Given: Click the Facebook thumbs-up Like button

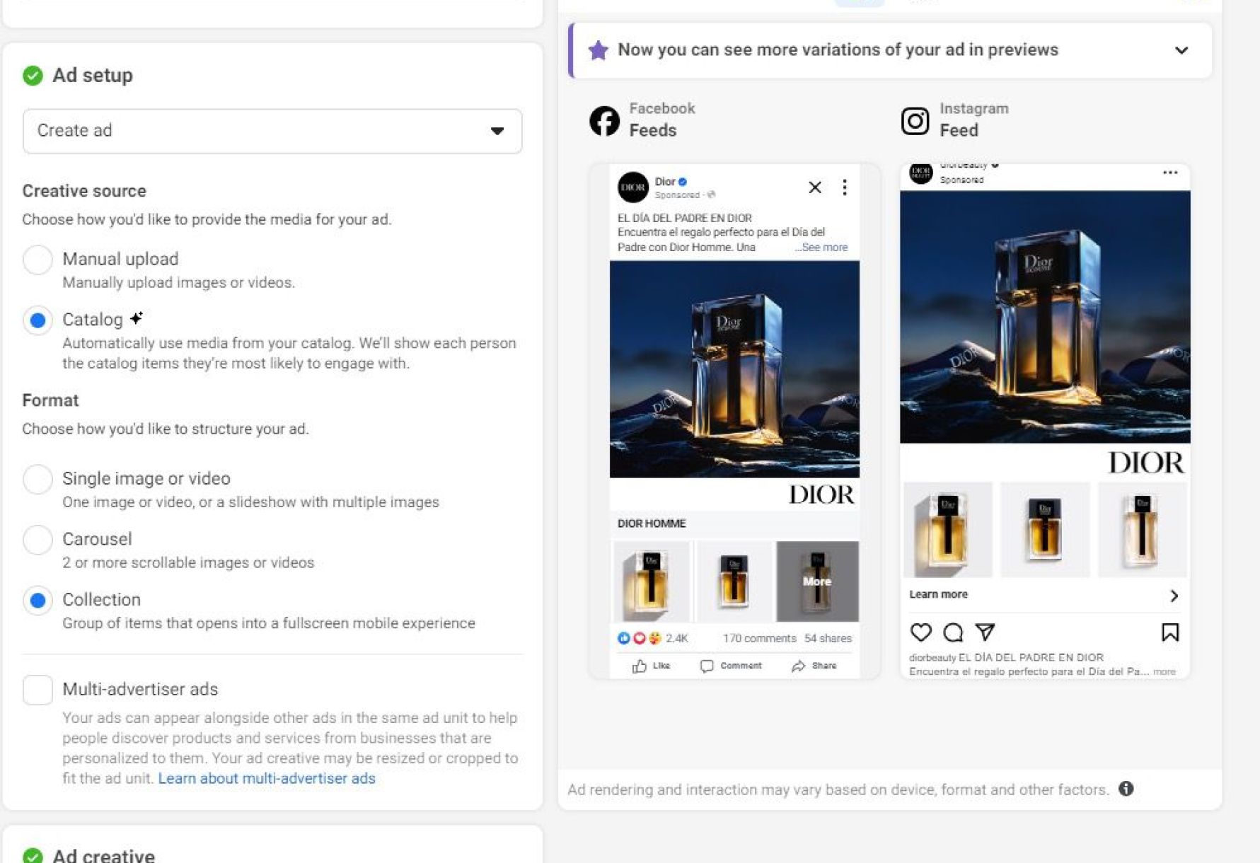Looking at the screenshot, I should tap(651, 666).
